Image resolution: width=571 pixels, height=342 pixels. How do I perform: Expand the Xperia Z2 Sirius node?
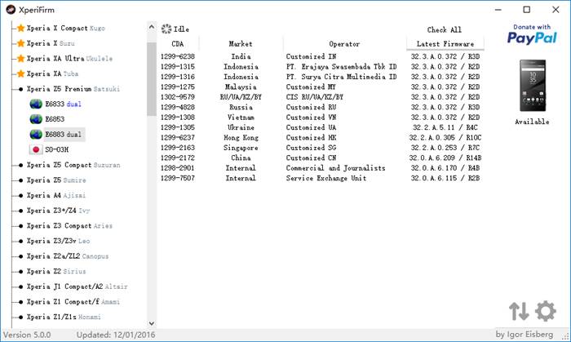(20, 272)
